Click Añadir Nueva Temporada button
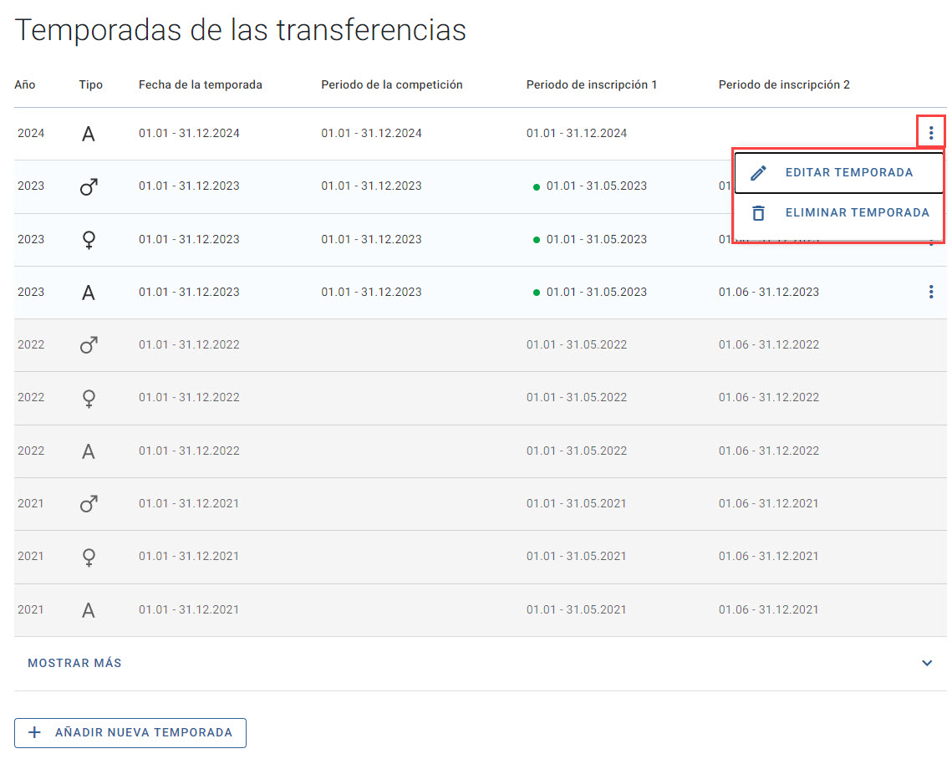The width and height of the screenshot is (952, 764). tap(130, 733)
